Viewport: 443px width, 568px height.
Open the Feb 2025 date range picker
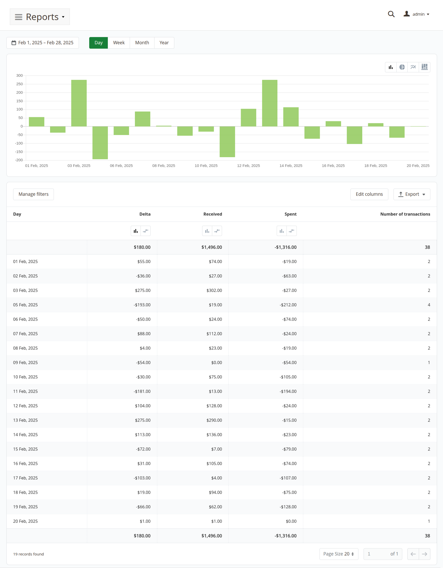pyautogui.click(x=43, y=43)
